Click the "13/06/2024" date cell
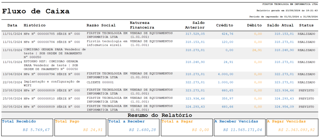This screenshot has height=138, width=320. coord(12,74)
